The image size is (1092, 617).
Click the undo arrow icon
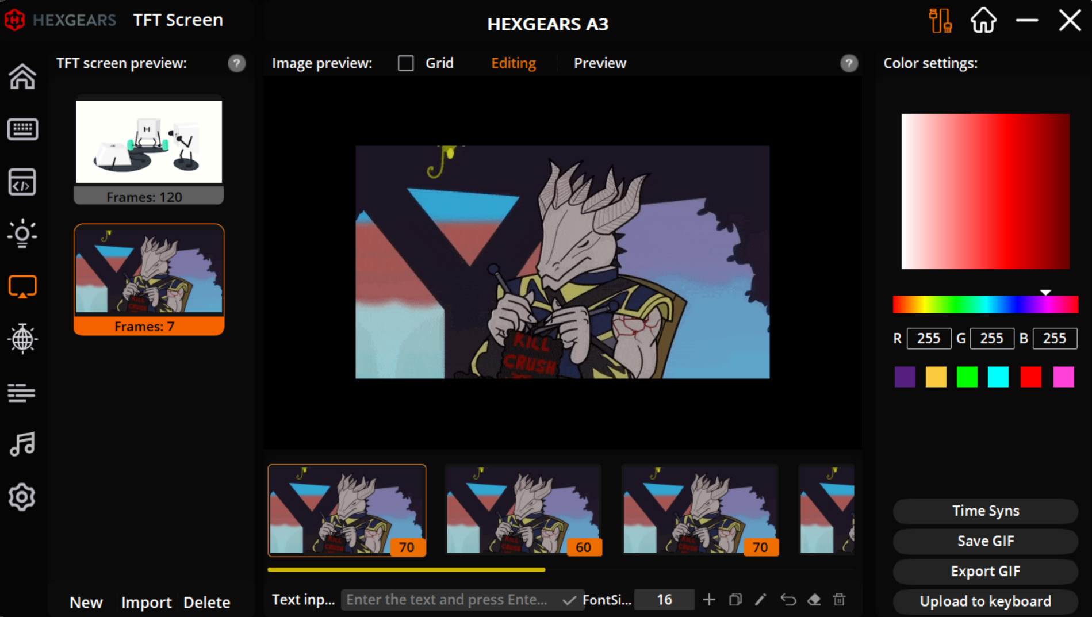pyautogui.click(x=788, y=600)
